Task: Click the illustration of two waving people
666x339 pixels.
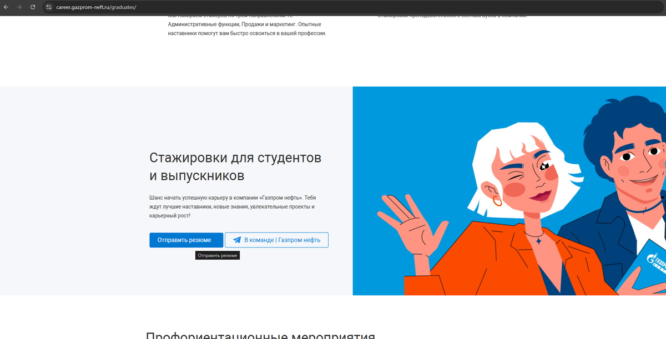Action: pyautogui.click(x=509, y=191)
